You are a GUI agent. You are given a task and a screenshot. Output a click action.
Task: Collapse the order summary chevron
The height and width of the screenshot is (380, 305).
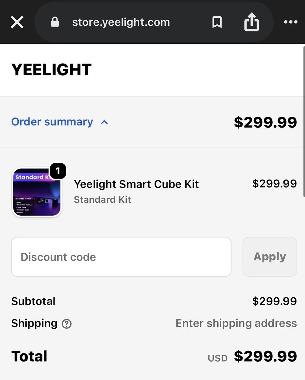[104, 122]
